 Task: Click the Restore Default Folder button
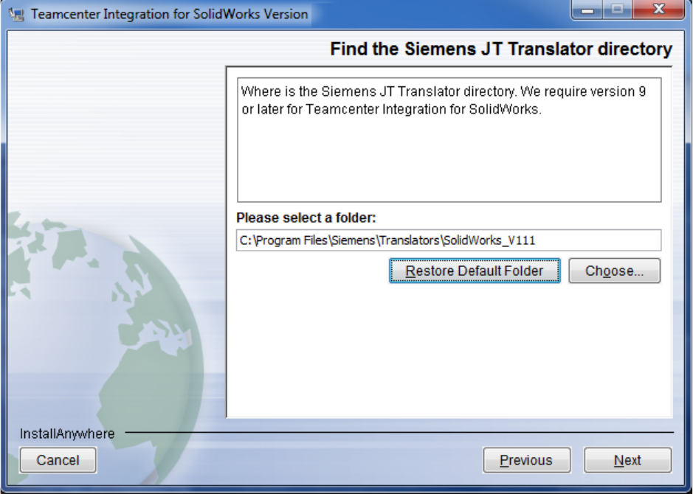pyautogui.click(x=474, y=271)
